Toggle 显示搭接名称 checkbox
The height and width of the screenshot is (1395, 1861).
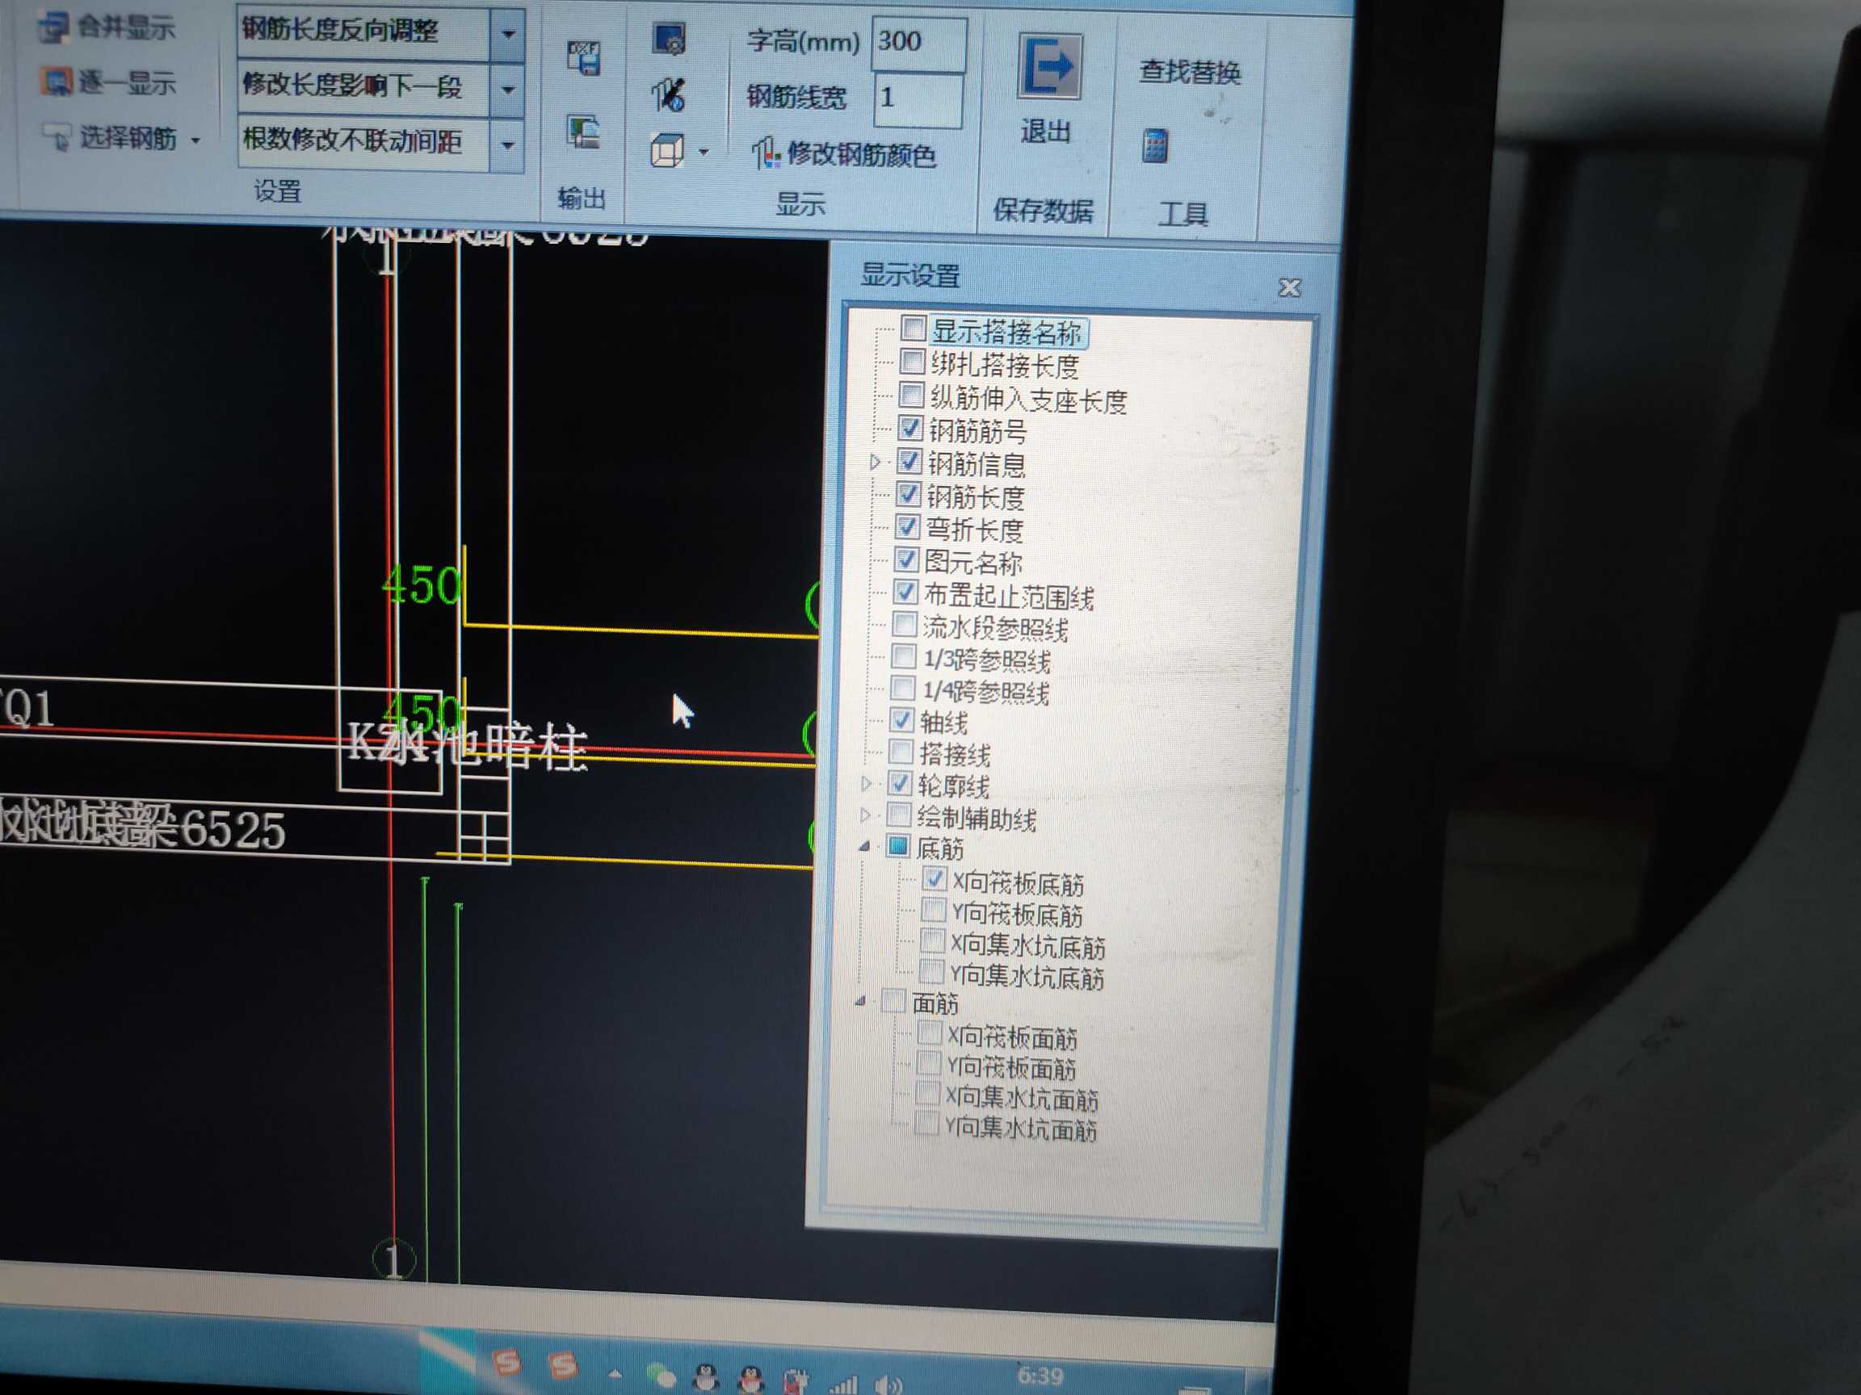(913, 329)
